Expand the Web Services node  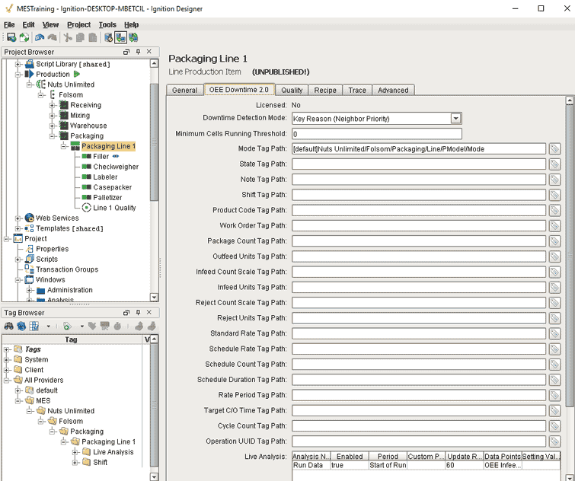point(18,218)
